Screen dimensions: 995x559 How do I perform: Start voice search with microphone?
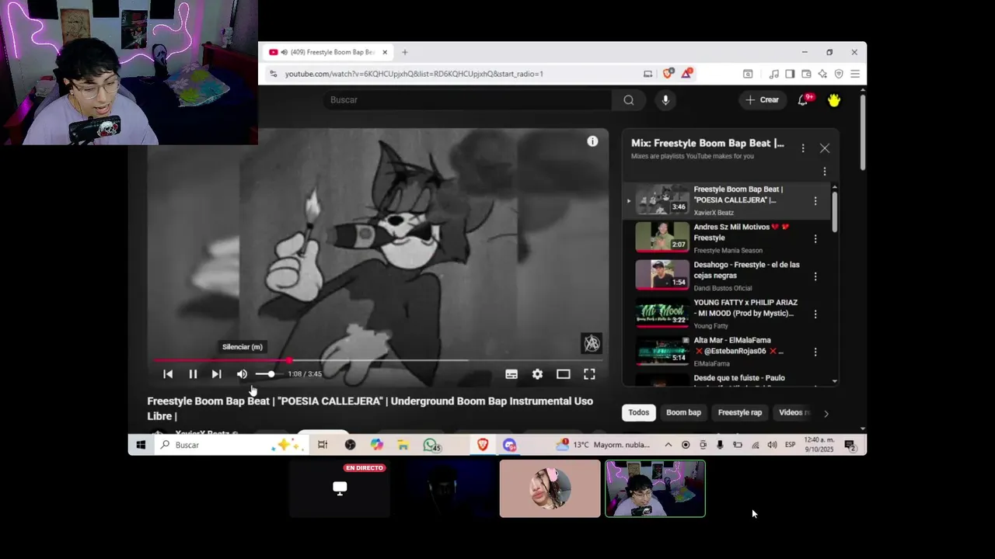point(665,100)
